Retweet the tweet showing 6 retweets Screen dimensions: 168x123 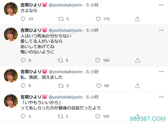pyautogui.click(x=60, y=61)
